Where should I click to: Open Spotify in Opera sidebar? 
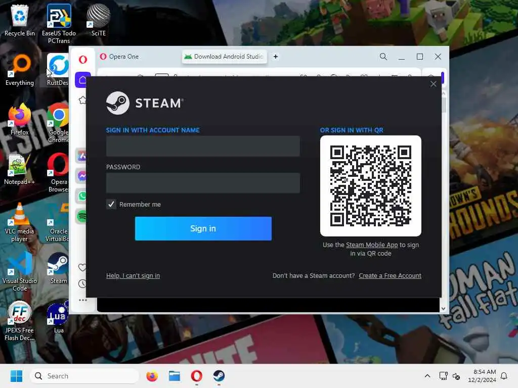[81, 216]
